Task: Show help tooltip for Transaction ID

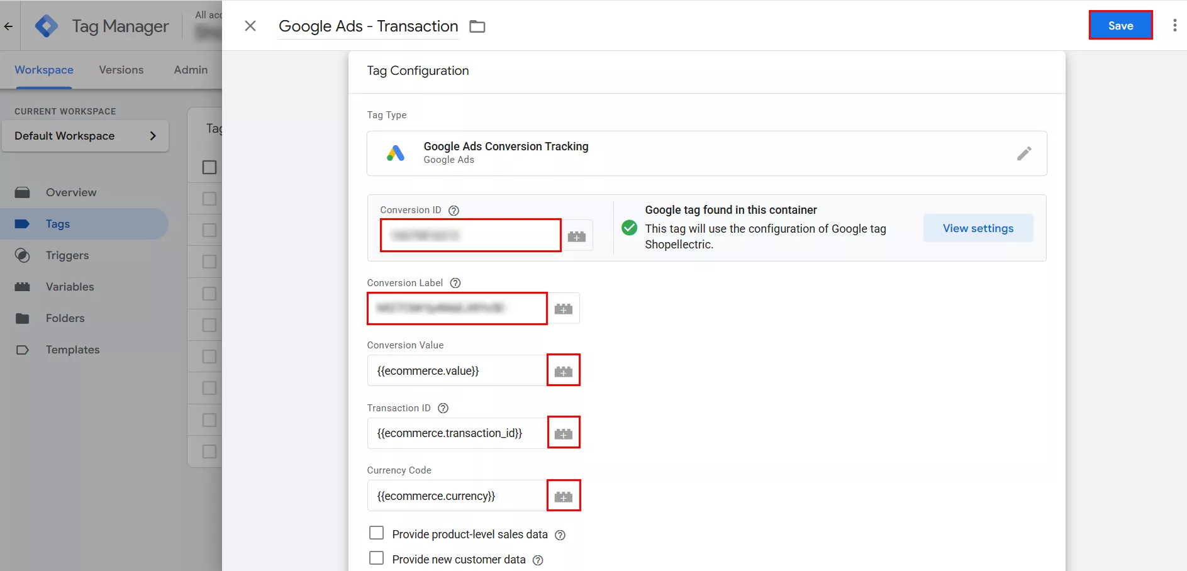Action: click(x=443, y=408)
